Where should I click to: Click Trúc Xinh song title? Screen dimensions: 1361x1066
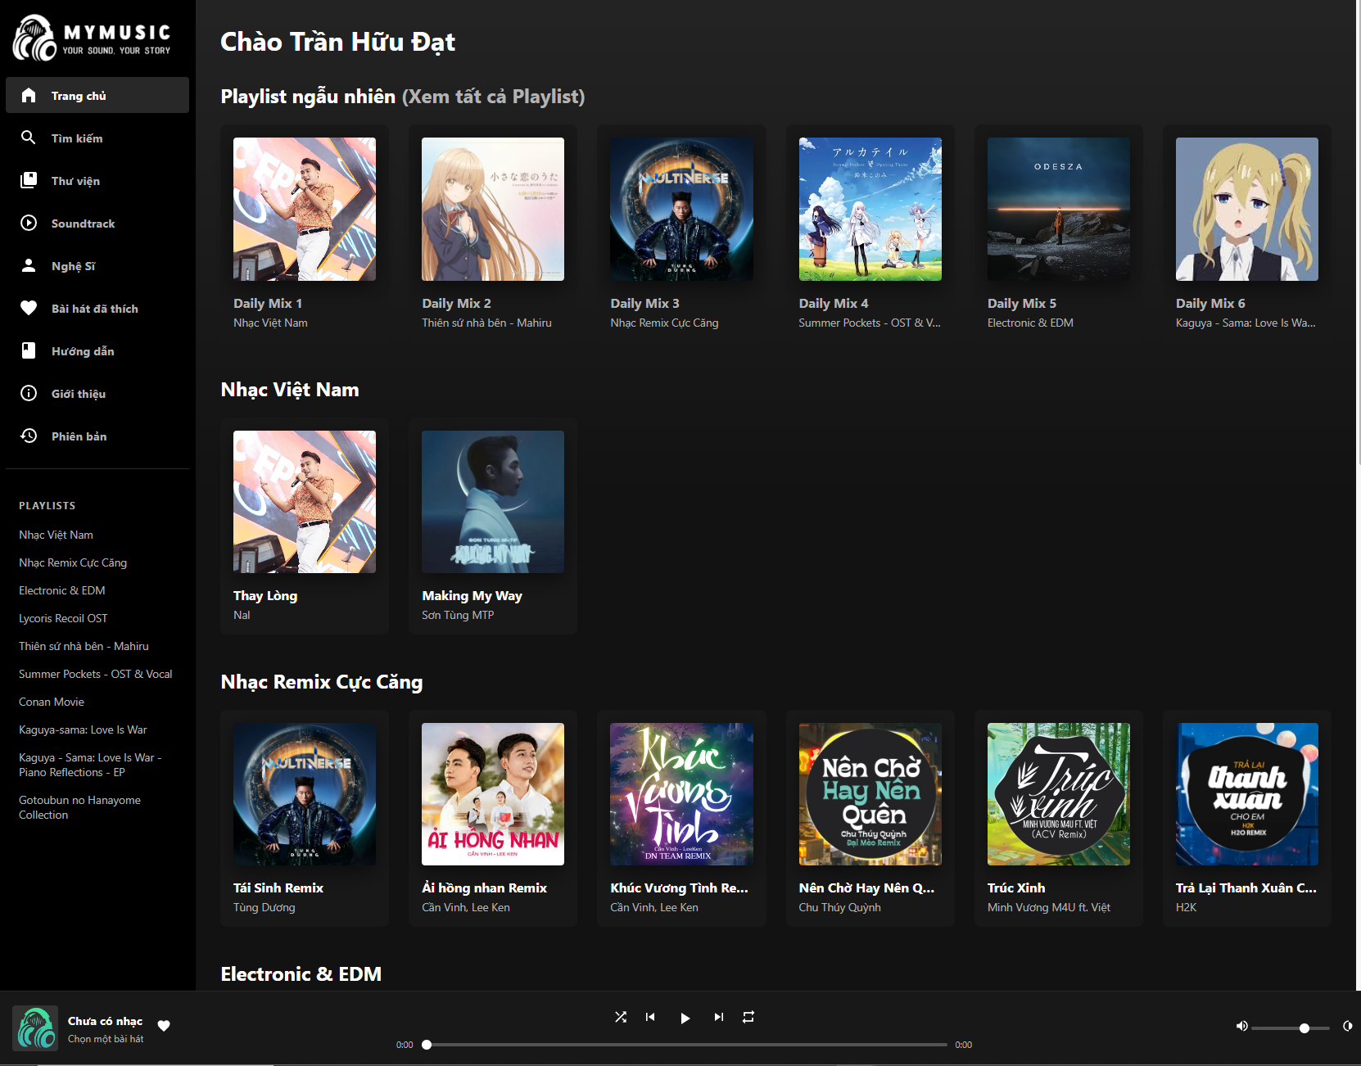1016,888
